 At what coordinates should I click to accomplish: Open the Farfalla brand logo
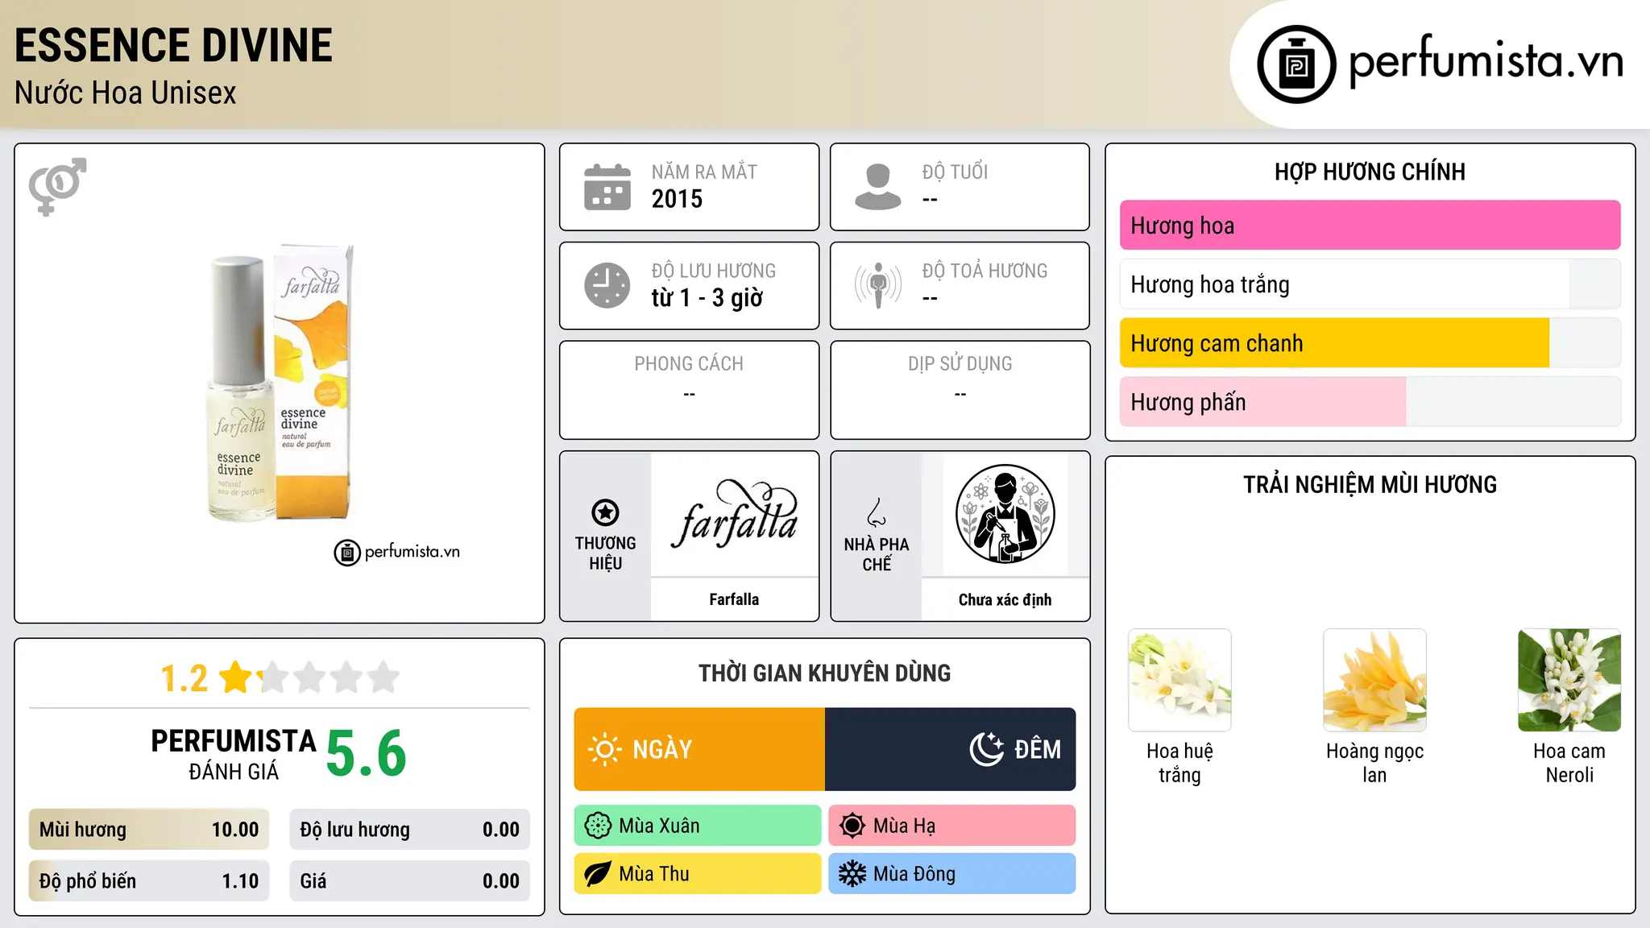[734, 514]
